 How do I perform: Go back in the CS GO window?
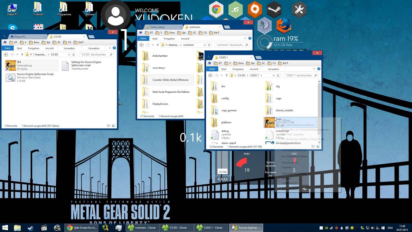6,55
